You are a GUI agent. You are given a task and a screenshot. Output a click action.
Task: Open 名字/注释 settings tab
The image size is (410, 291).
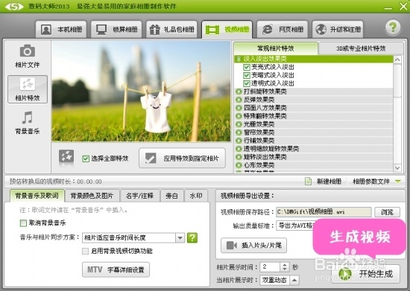(x=139, y=196)
